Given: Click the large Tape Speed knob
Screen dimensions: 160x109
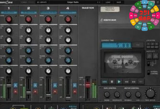Looking at the screenshot, I should click(x=150, y=93).
